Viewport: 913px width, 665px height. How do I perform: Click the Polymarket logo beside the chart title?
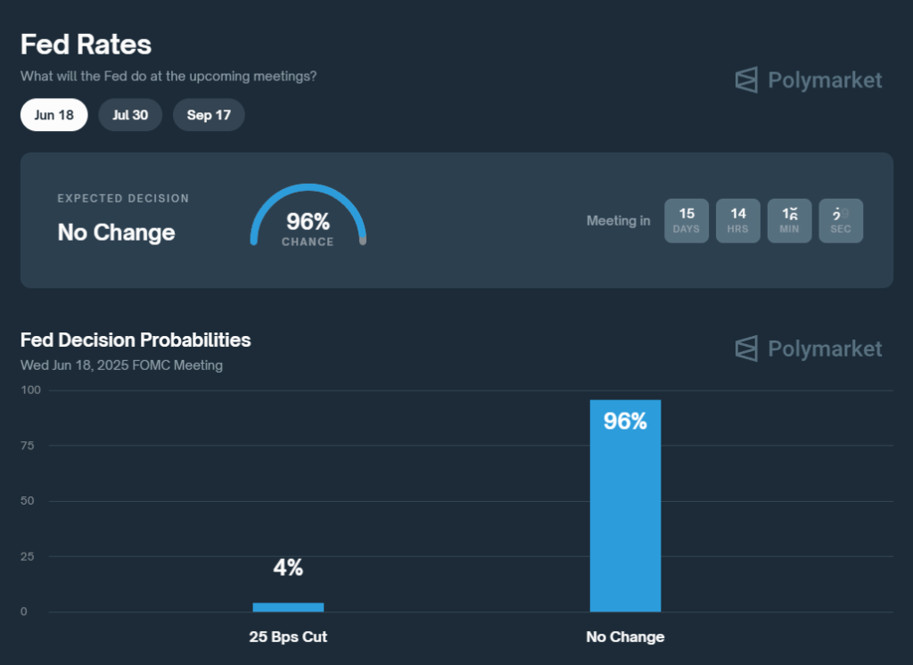point(746,349)
